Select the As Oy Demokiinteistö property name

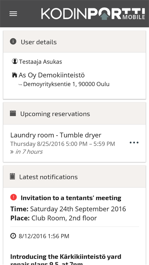(x=51, y=75)
